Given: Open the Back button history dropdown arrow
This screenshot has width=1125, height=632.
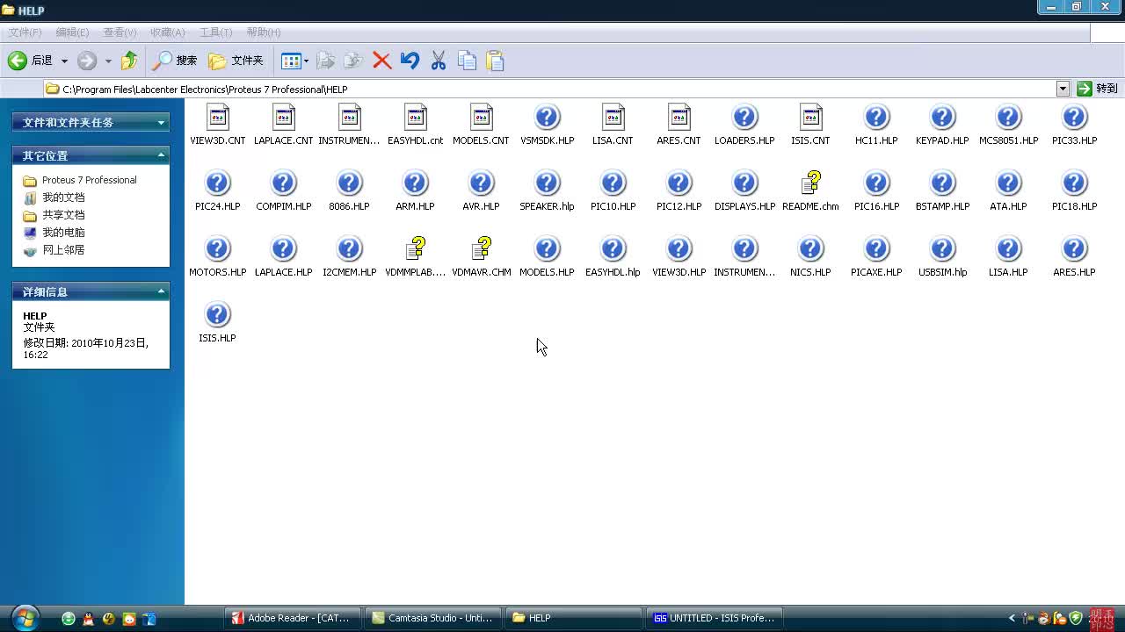Looking at the screenshot, I should tap(64, 61).
